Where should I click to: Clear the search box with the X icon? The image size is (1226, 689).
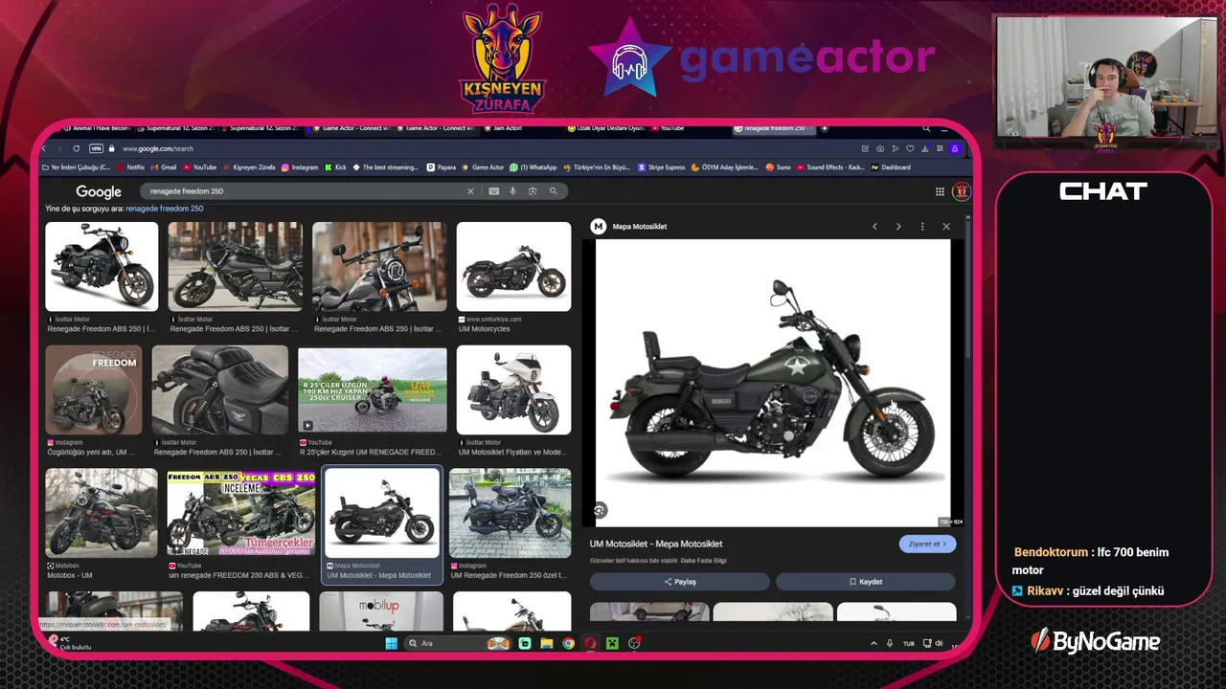click(470, 191)
